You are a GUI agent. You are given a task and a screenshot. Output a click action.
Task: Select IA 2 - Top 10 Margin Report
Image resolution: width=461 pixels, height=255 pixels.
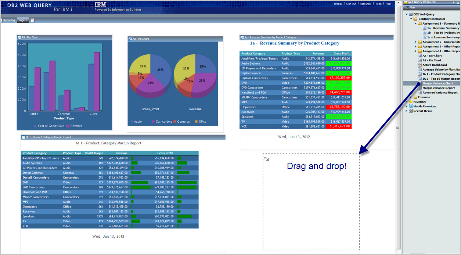coord(441,79)
